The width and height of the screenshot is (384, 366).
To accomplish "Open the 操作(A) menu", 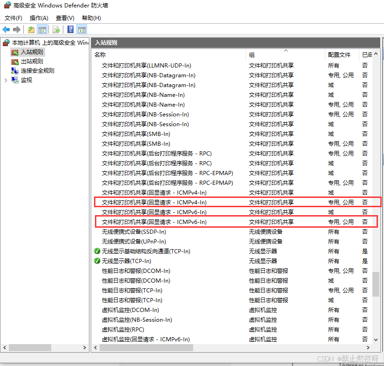I will coord(38,18).
